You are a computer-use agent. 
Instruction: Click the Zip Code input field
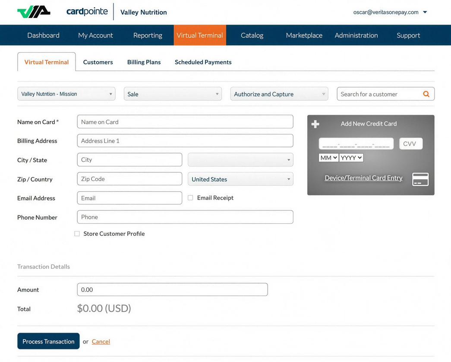(130, 179)
